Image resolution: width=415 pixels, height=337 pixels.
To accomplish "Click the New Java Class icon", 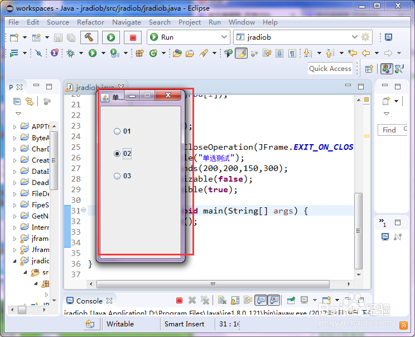I will click(153, 53).
